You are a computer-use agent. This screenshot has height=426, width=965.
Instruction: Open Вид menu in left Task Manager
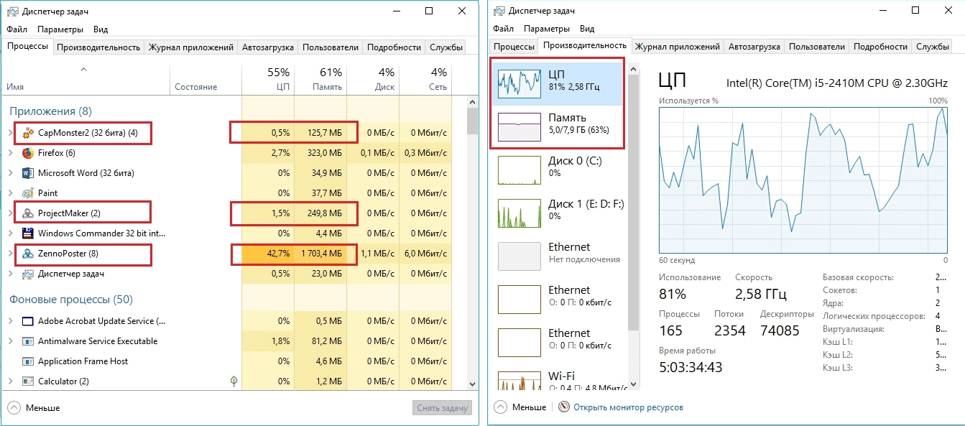click(x=101, y=29)
